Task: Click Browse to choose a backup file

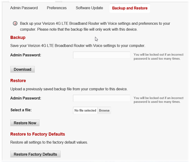Action: pos(104,110)
